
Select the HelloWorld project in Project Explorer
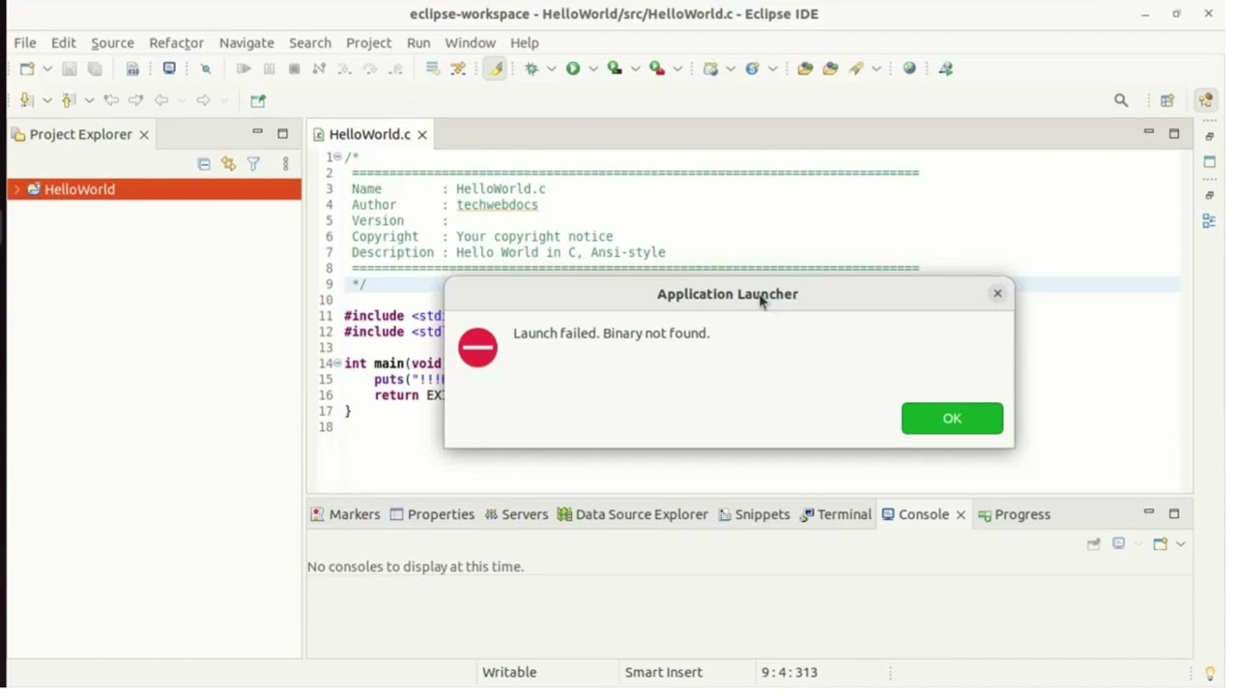click(155, 189)
